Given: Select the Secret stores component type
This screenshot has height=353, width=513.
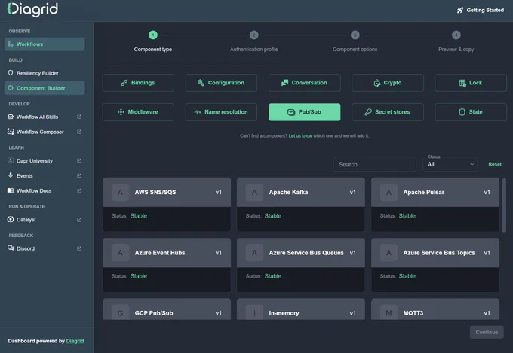Looking at the screenshot, I should point(387,112).
